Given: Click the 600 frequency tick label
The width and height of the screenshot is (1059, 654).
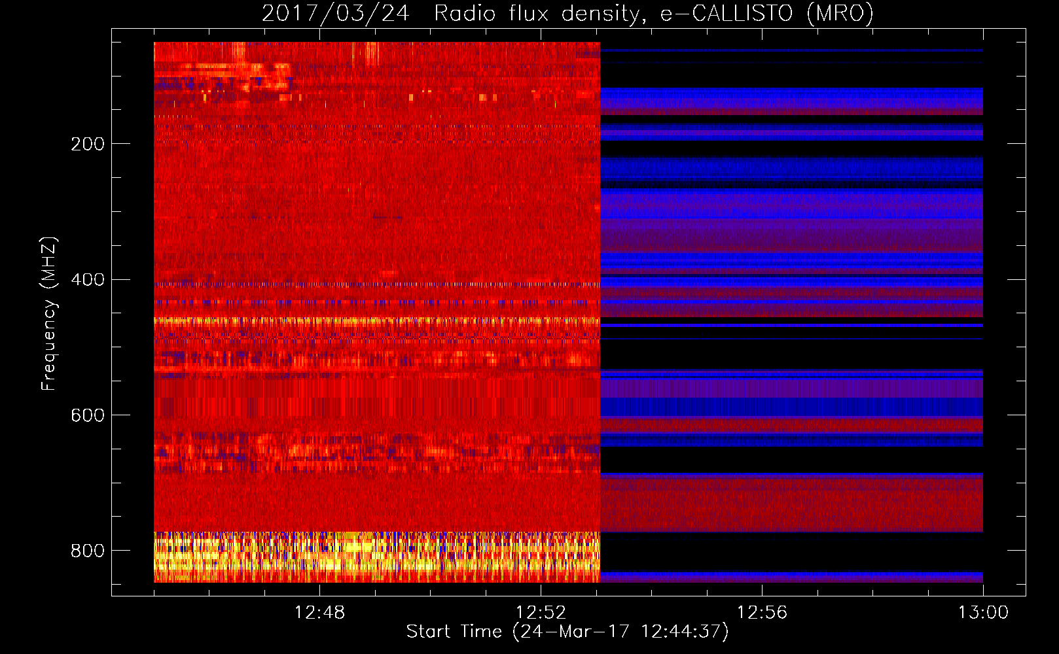Looking at the screenshot, I should click(x=88, y=416).
